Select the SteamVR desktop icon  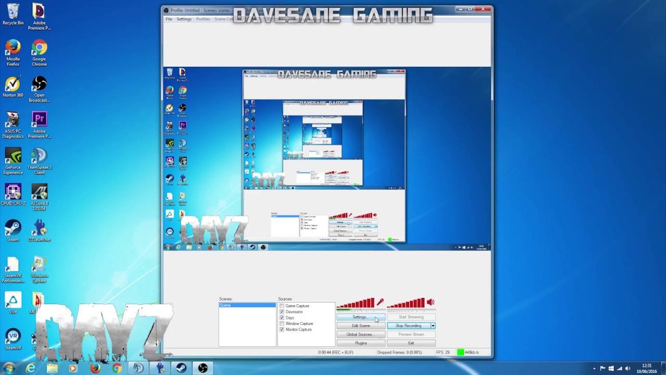[x=13, y=339]
